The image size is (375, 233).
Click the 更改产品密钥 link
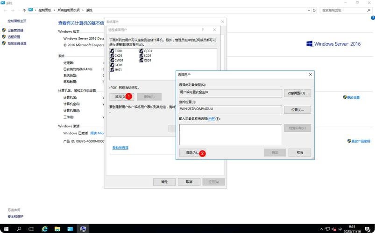click(361, 141)
